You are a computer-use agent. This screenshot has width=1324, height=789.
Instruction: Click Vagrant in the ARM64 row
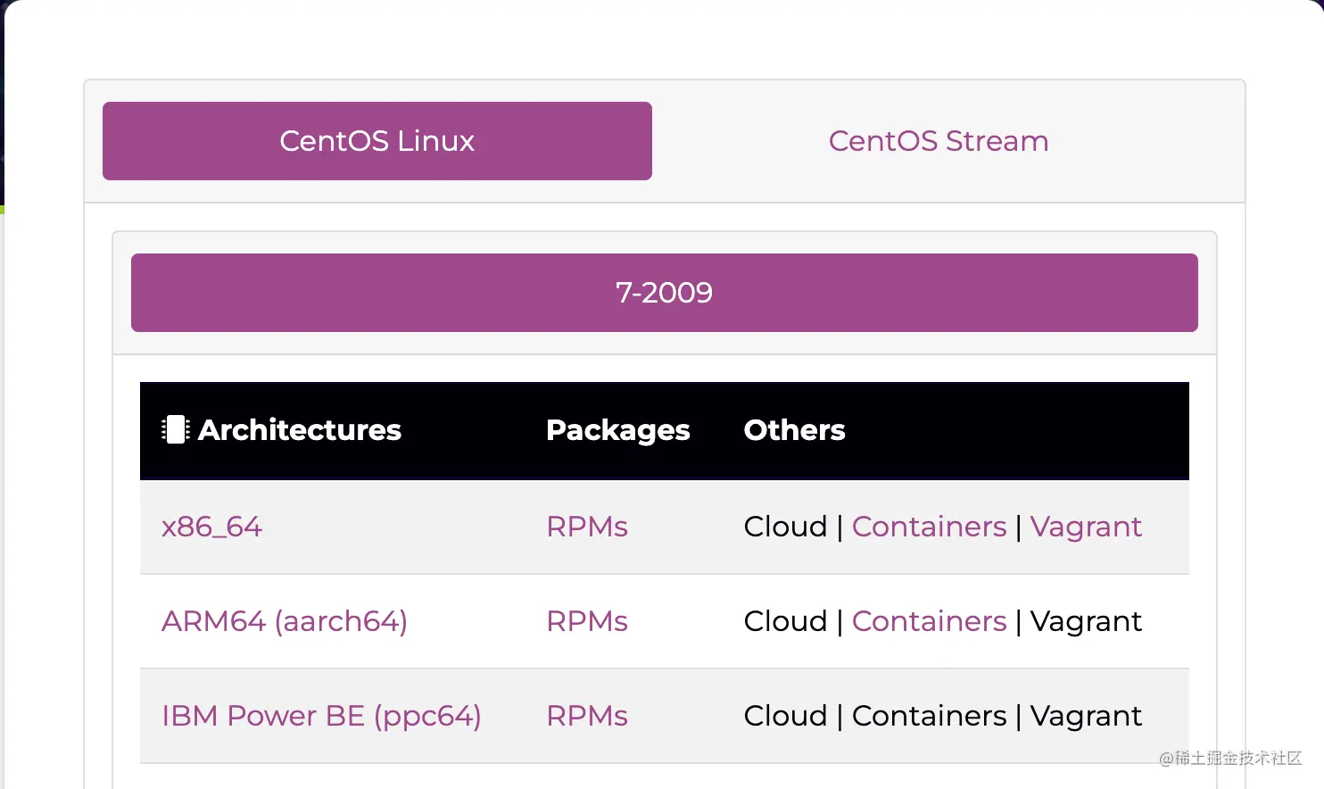(1085, 621)
